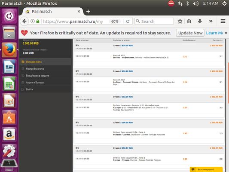Open the bookmarks library icon
Screen dimensions: 229x172
(189, 21)
